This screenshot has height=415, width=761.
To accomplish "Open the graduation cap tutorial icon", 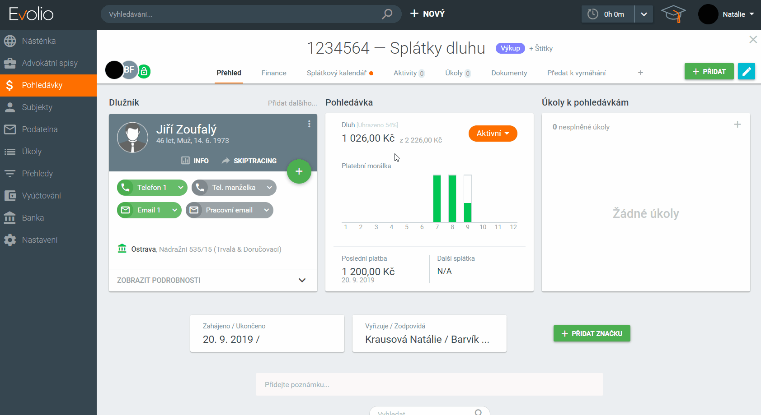I will (x=673, y=14).
